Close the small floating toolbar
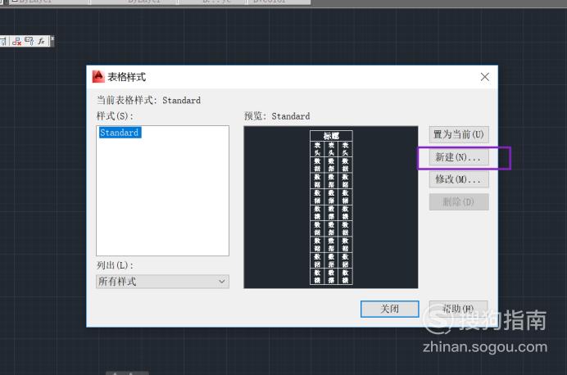 (x=52, y=38)
